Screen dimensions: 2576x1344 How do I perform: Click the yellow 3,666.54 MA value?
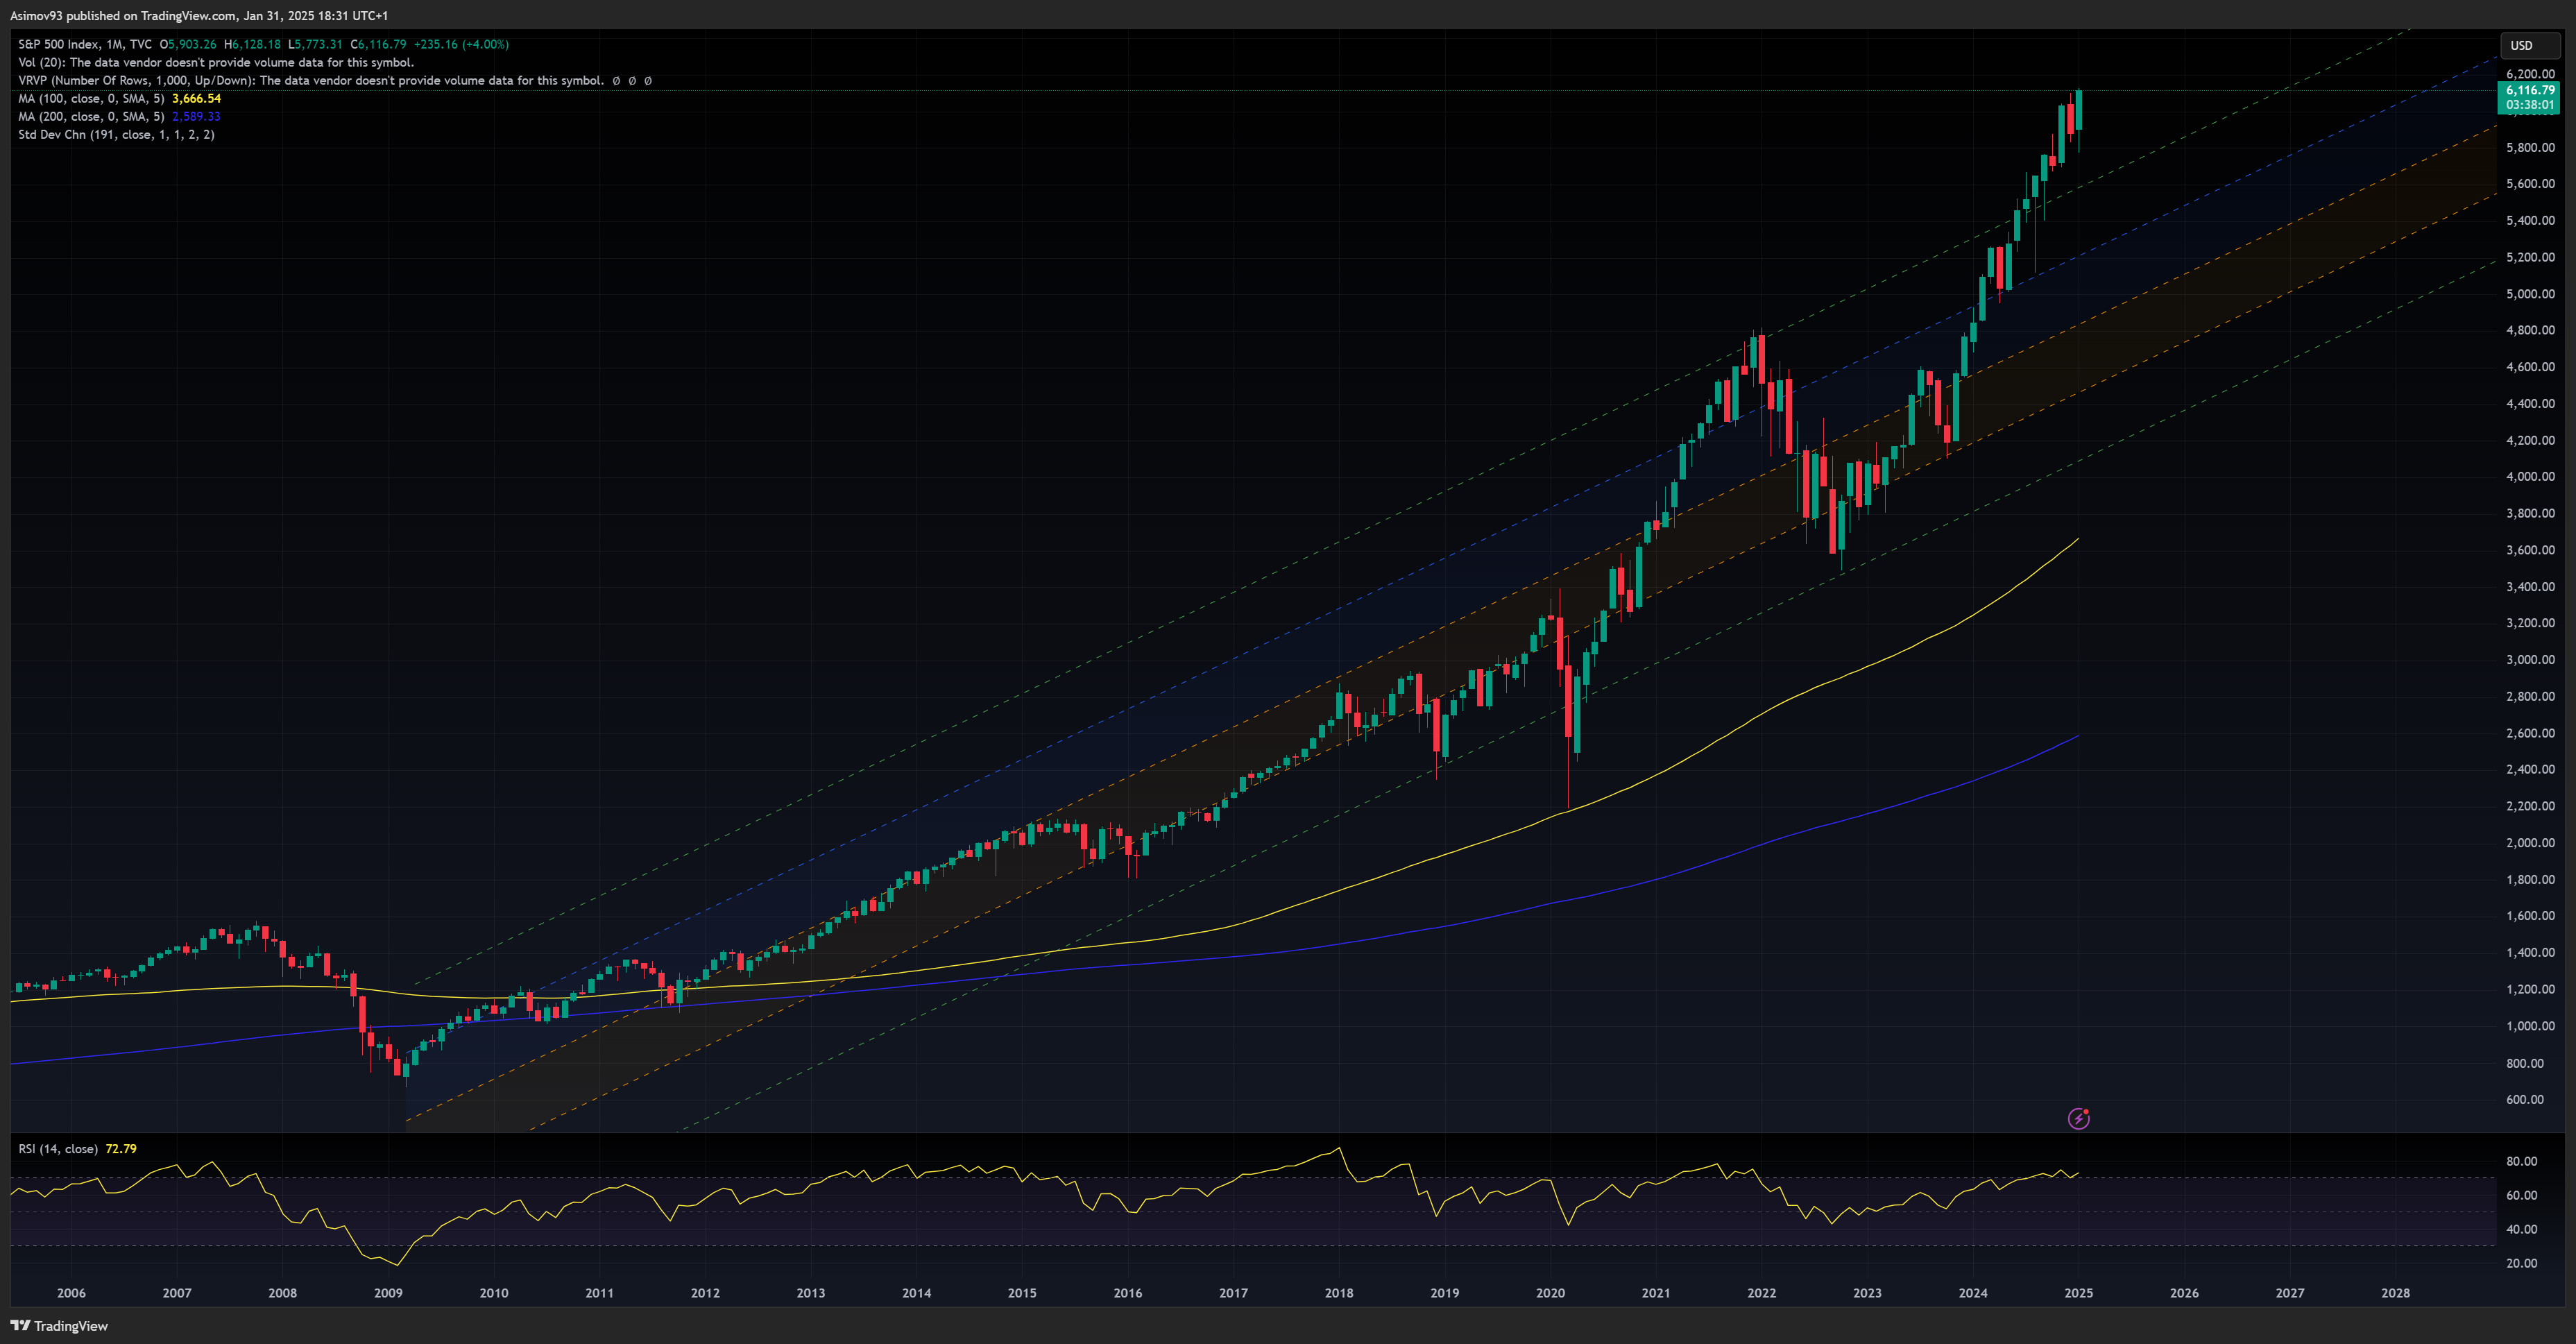tap(196, 98)
